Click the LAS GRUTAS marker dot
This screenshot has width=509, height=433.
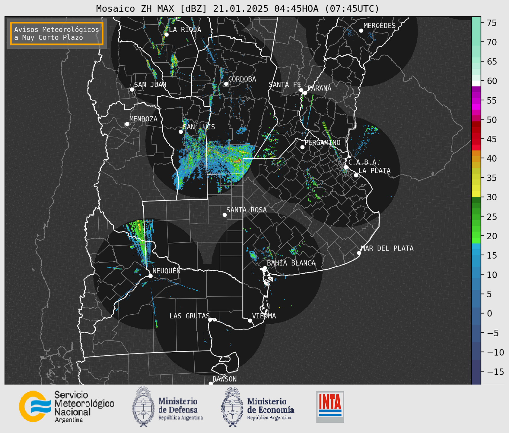click(210, 319)
